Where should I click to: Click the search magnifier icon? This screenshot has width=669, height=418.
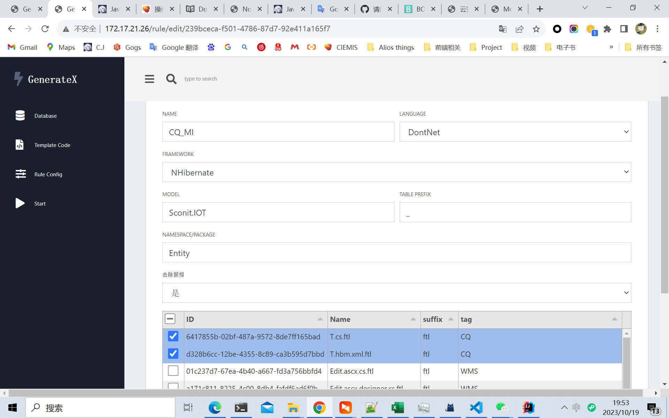point(171,78)
